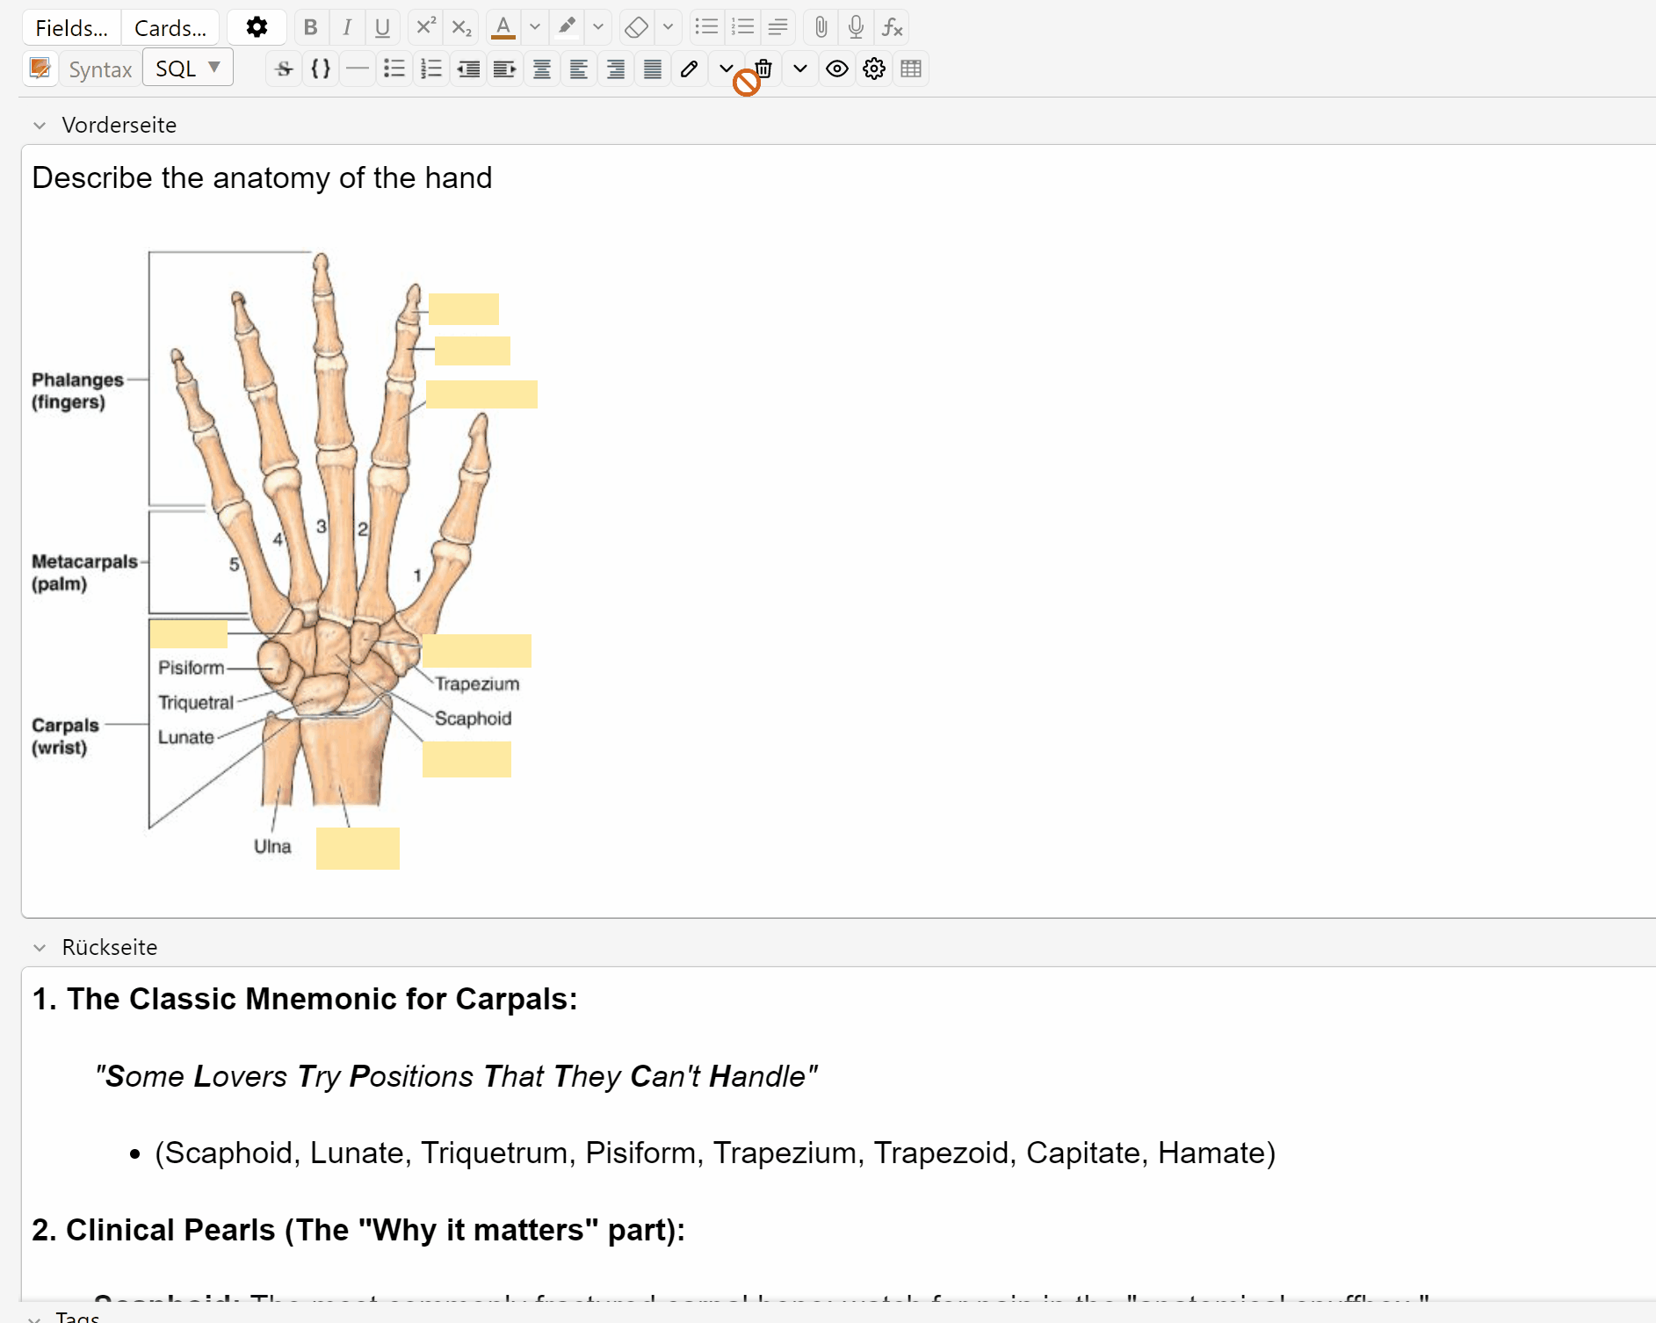The image size is (1656, 1323).
Task: Click the remove formatting eraser icon
Action: click(636, 27)
